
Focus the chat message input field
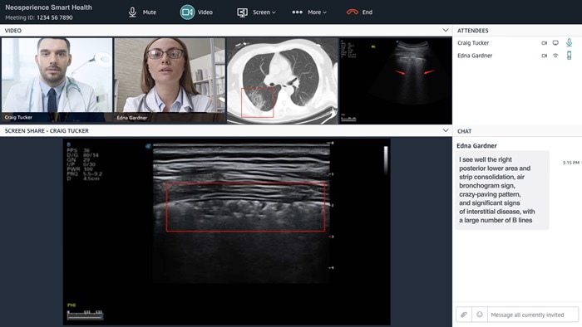[533, 315]
